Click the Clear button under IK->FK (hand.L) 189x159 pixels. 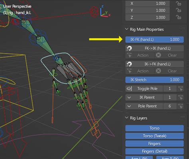[x=169, y=71]
